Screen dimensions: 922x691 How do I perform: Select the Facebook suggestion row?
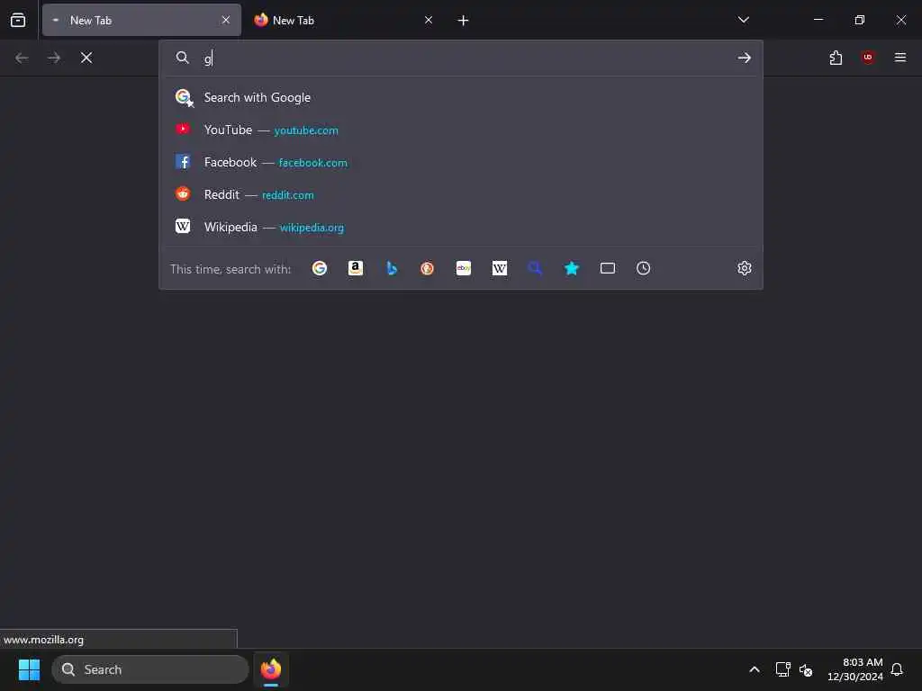(461, 162)
